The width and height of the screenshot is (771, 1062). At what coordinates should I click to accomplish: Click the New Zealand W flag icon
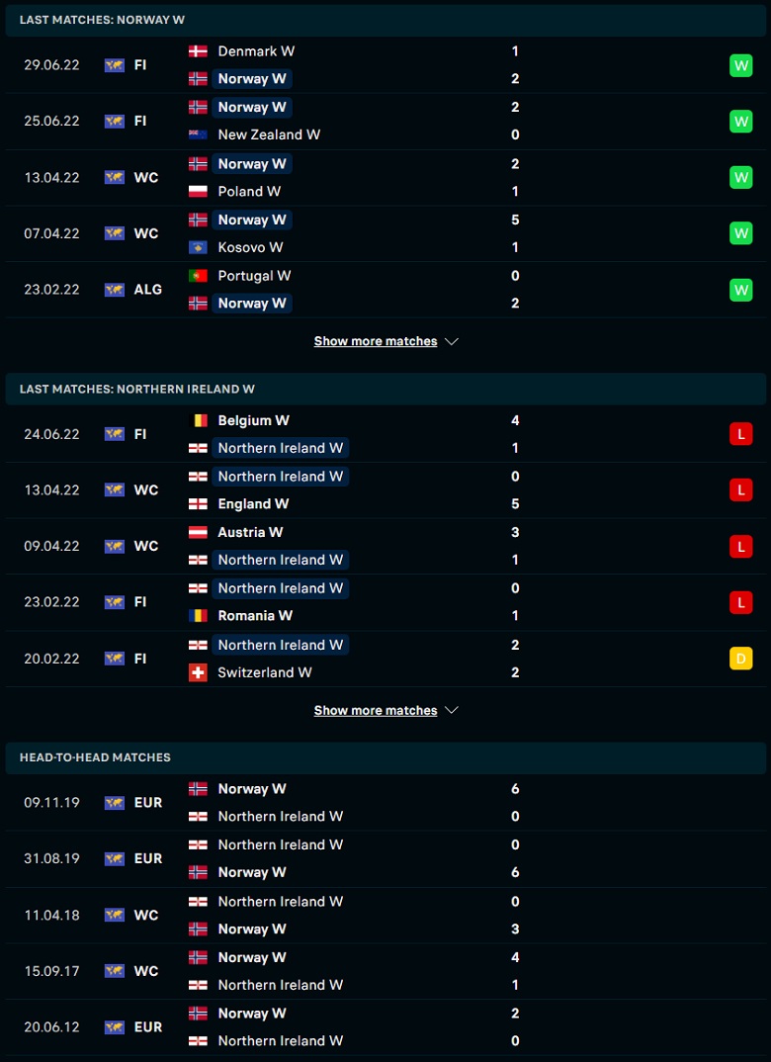click(x=198, y=134)
